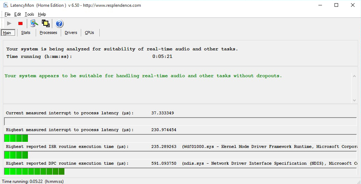Viewport: 361px width, 184px height.
Task: Switch to the Processes tab
Action: pyautogui.click(x=48, y=33)
